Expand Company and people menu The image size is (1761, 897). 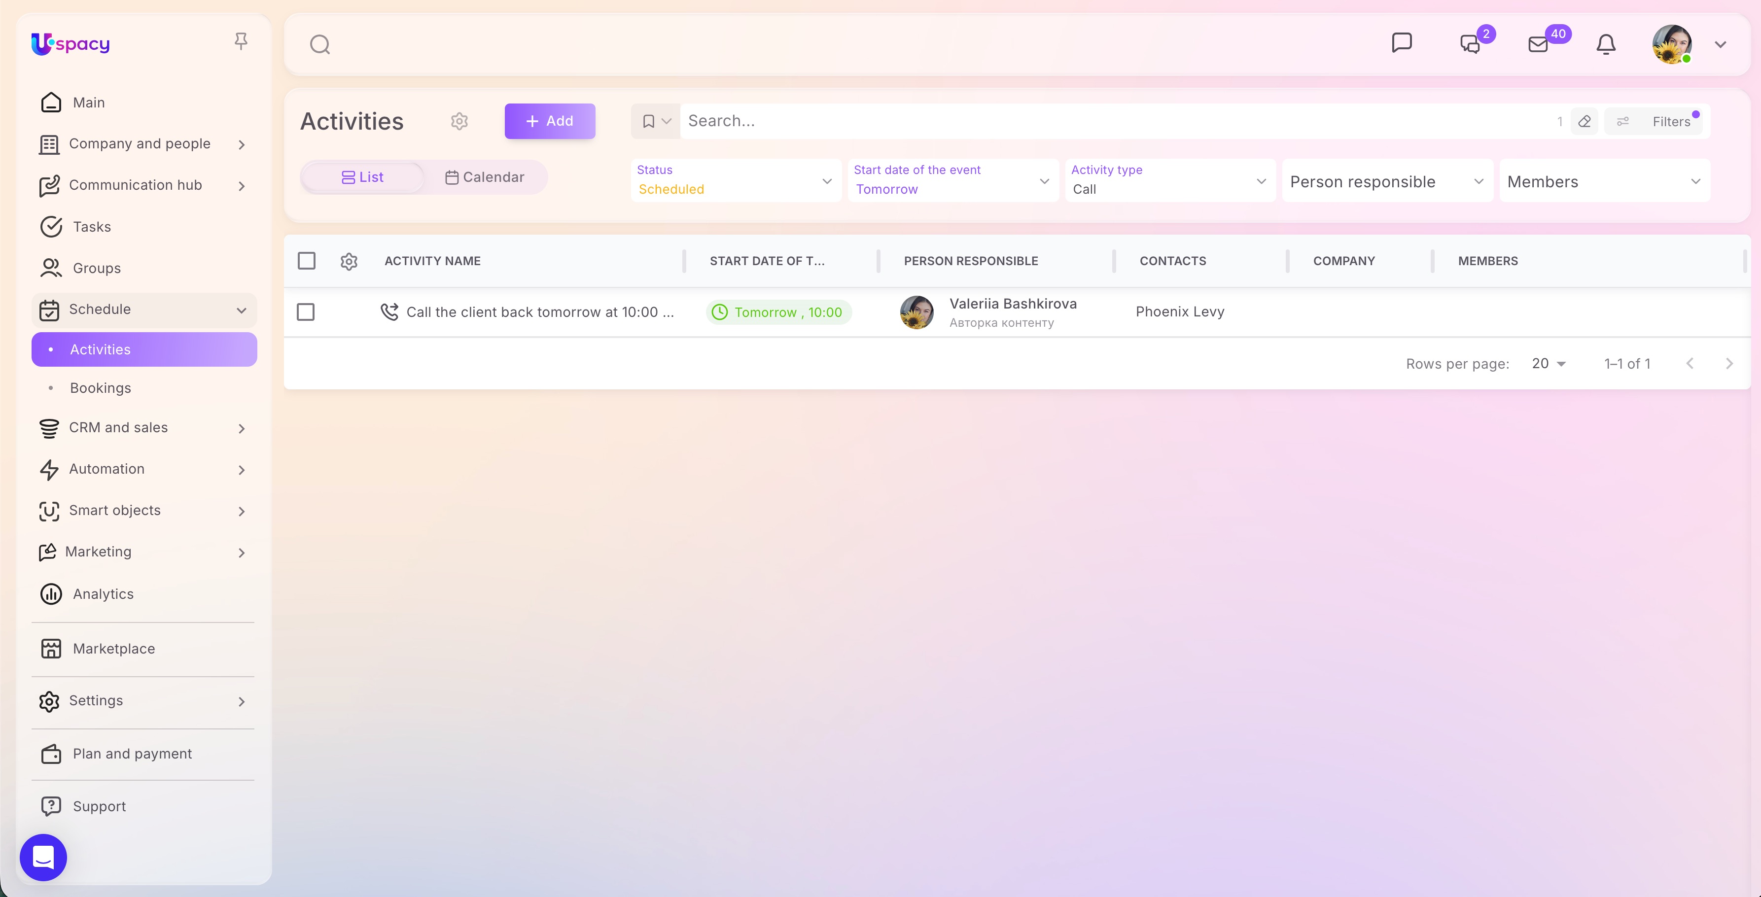pos(144,144)
